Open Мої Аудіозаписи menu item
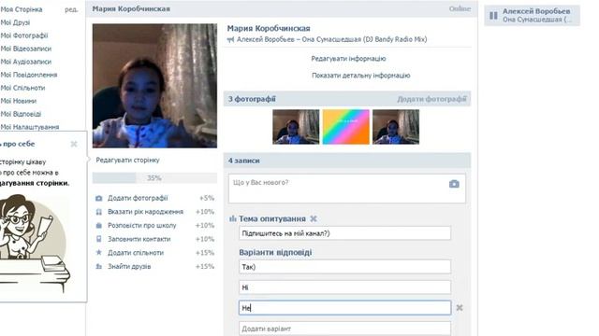This screenshot has width=599, height=336. [x=25, y=62]
